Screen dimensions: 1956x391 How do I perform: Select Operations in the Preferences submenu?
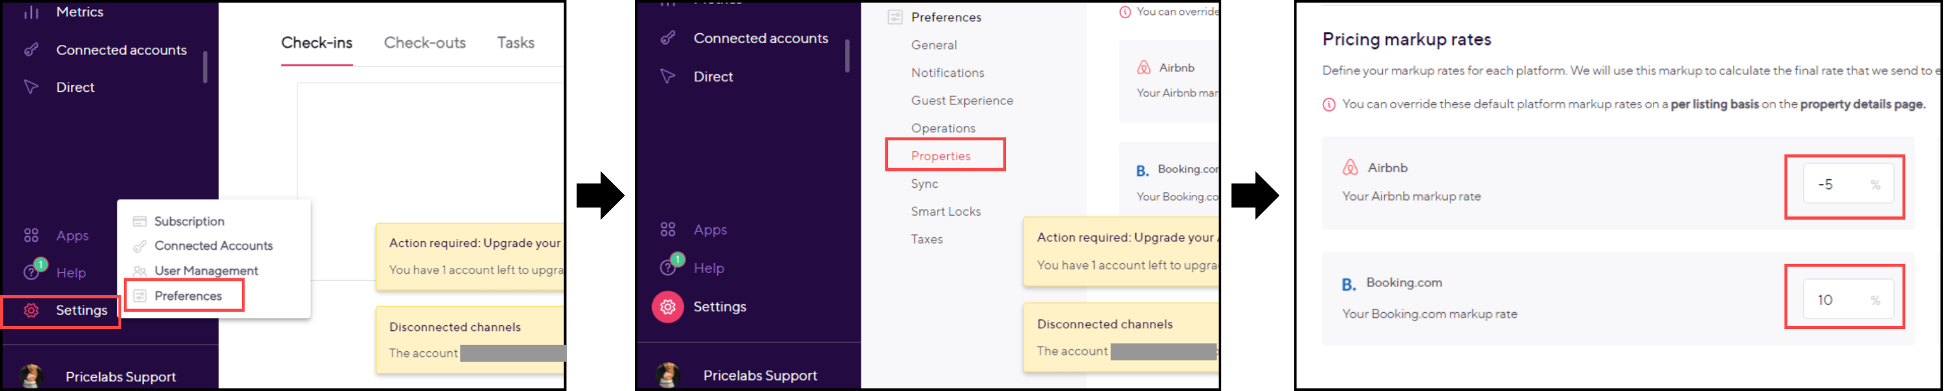943,128
